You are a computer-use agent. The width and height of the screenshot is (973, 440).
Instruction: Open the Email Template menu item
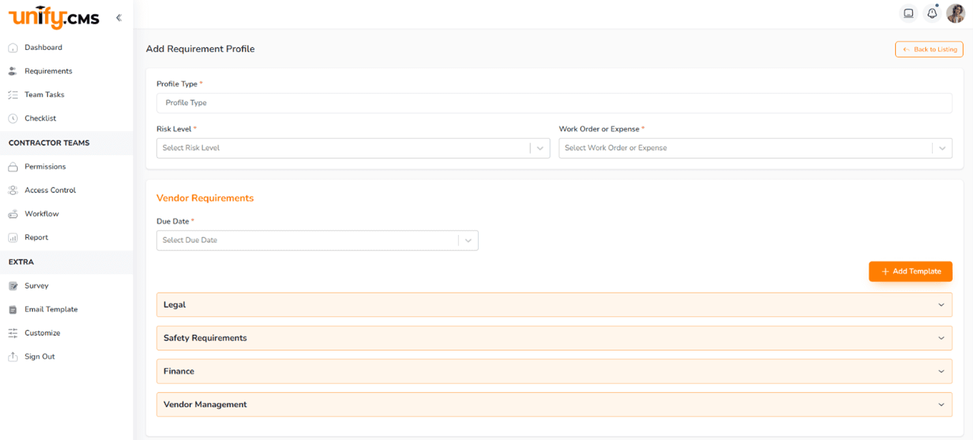click(x=50, y=310)
